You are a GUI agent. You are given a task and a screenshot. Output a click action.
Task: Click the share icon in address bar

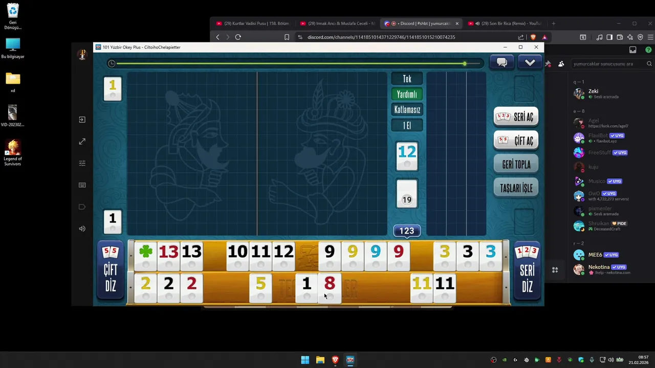pyautogui.click(x=521, y=37)
